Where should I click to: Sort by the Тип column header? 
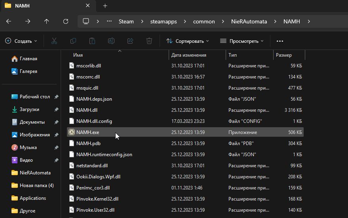[x=232, y=55]
